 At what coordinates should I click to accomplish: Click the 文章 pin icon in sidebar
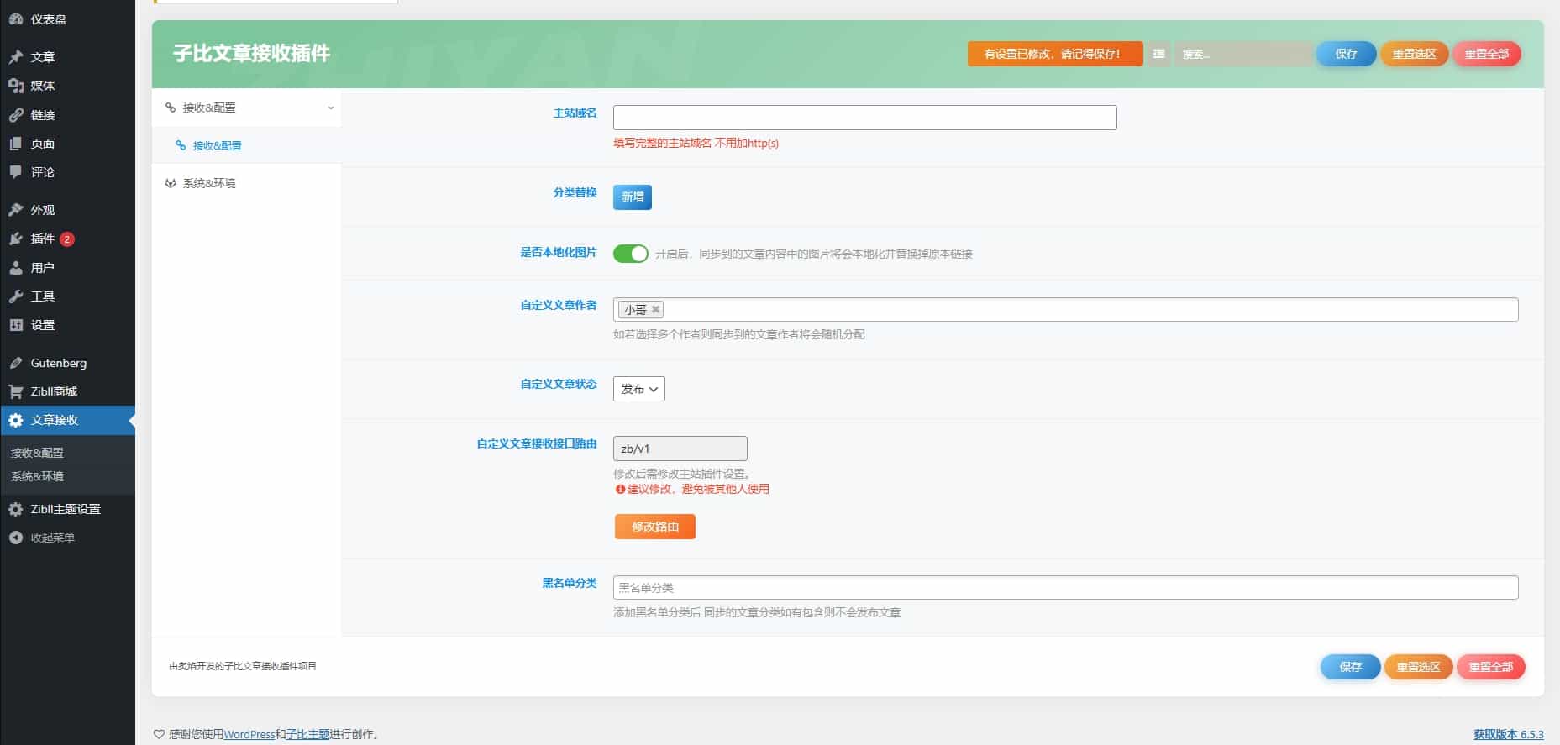point(16,57)
